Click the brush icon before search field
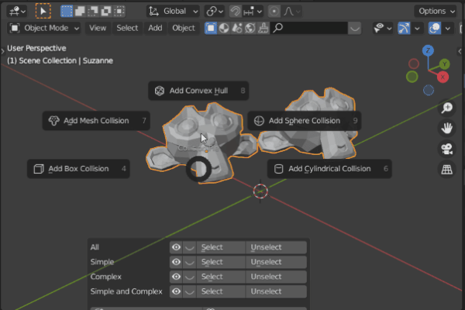 coord(263,28)
